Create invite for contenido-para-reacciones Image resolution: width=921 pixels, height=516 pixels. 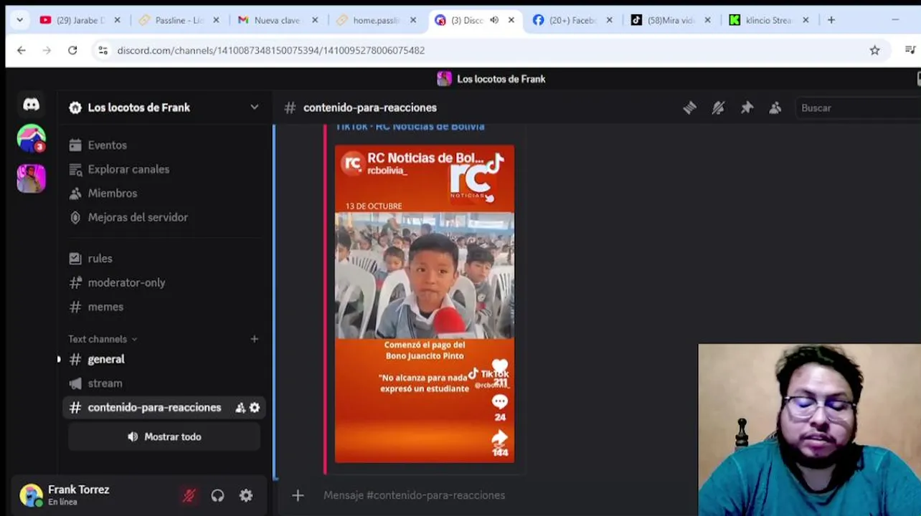[240, 408]
